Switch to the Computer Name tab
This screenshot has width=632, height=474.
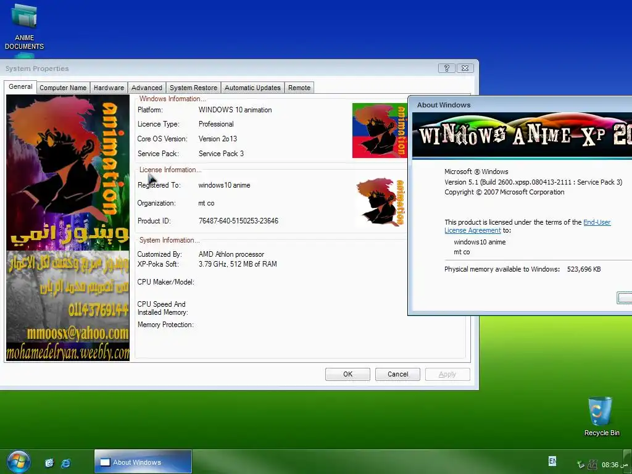tap(63, 88)
